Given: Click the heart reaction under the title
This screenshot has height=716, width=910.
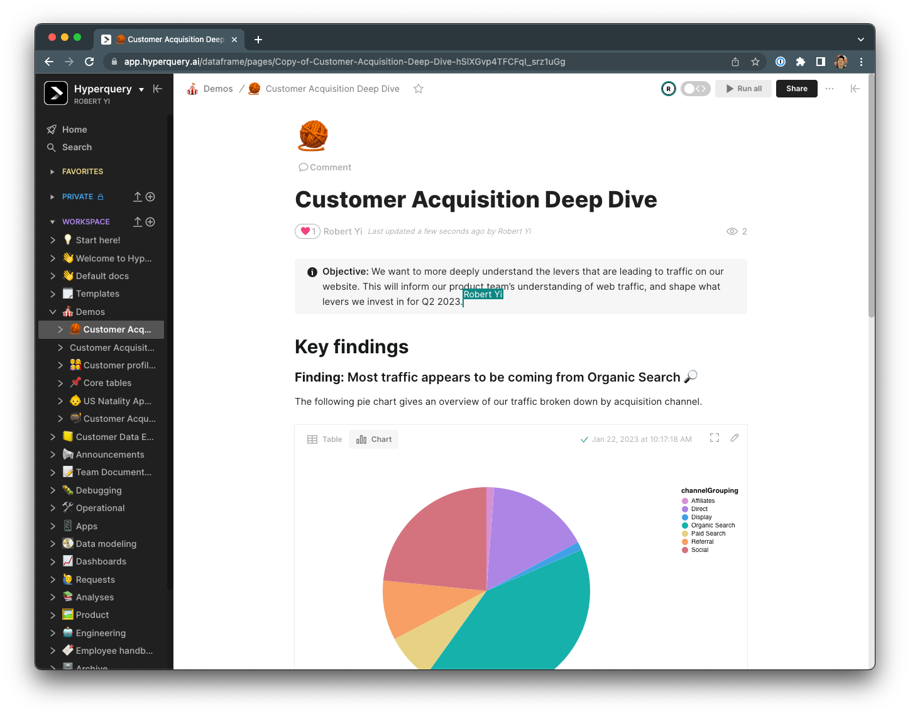Looking at the screenshot, I should (x=307, y=231).
